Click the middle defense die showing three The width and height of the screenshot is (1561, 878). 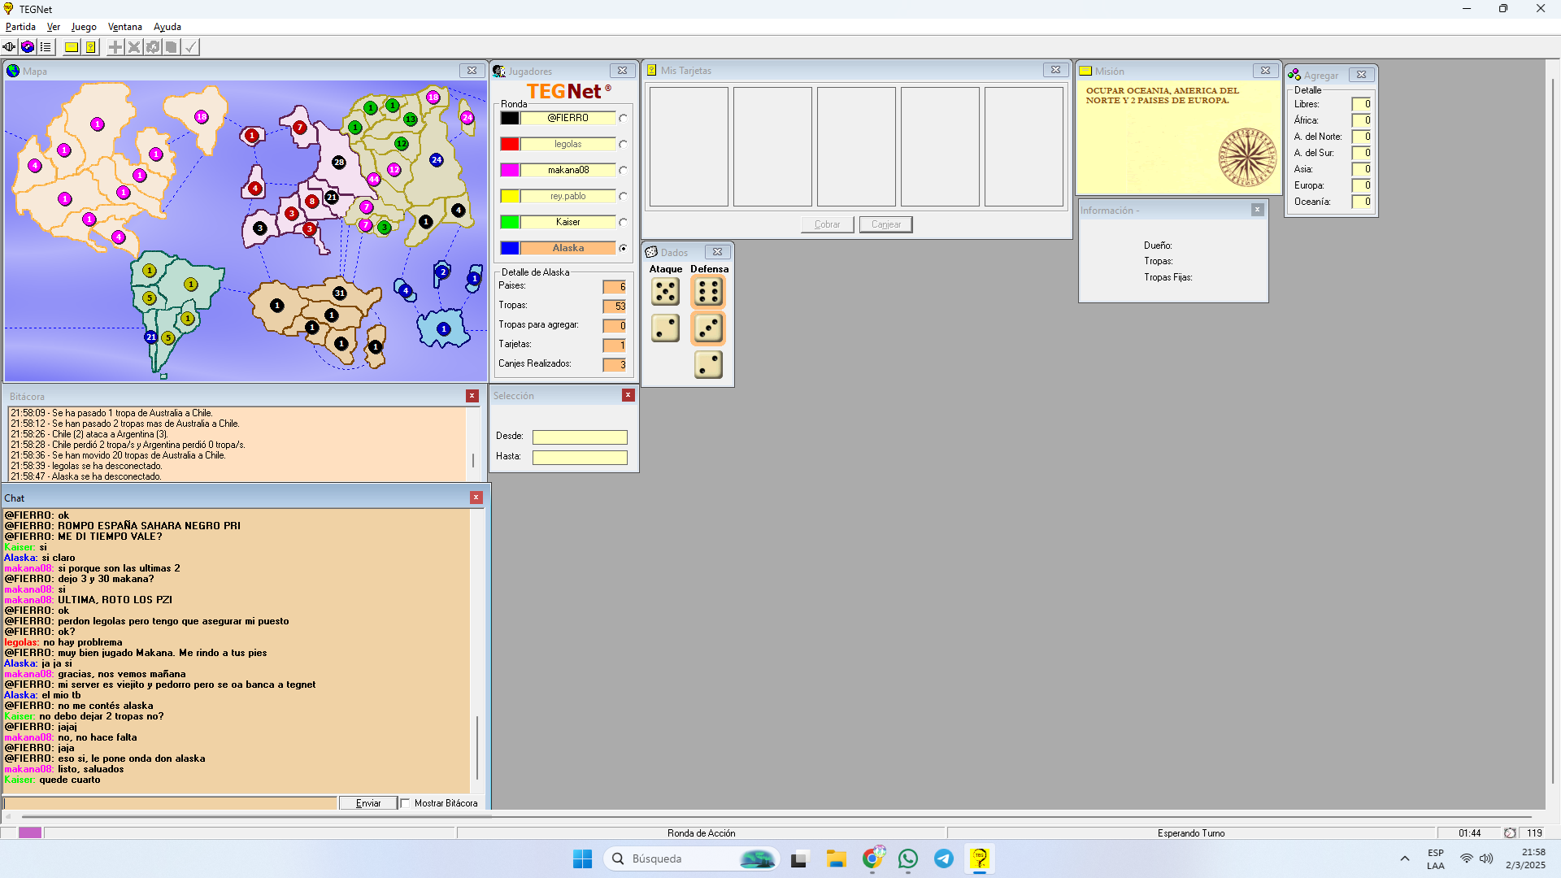pyautogui.click(x=708, y=328)
